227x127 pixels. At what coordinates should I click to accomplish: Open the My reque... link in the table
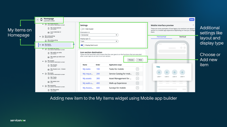pos(88,74)
